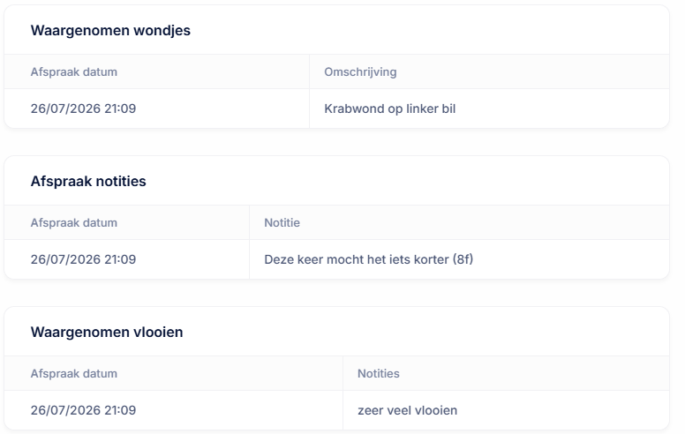
Task: Select the vlooien table data row
Action: [337, 410]
